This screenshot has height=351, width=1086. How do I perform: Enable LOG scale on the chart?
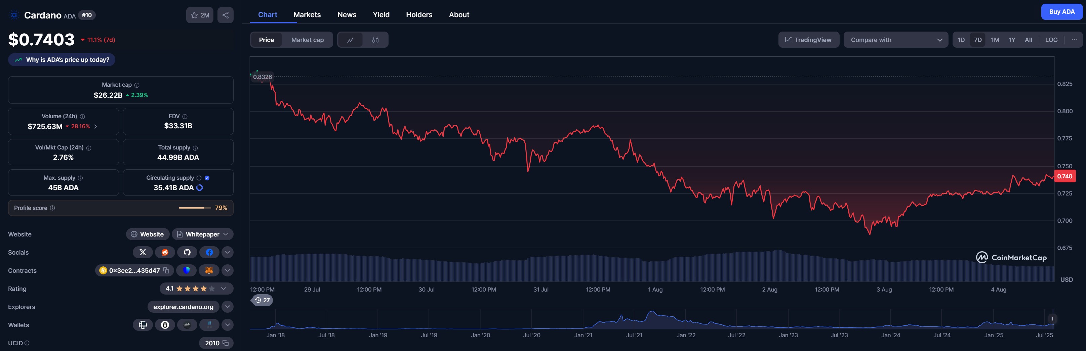1051,40
